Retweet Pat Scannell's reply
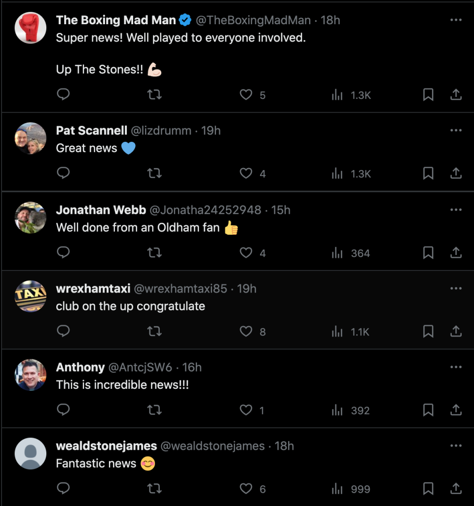474x506 pixels. point(154,173)
